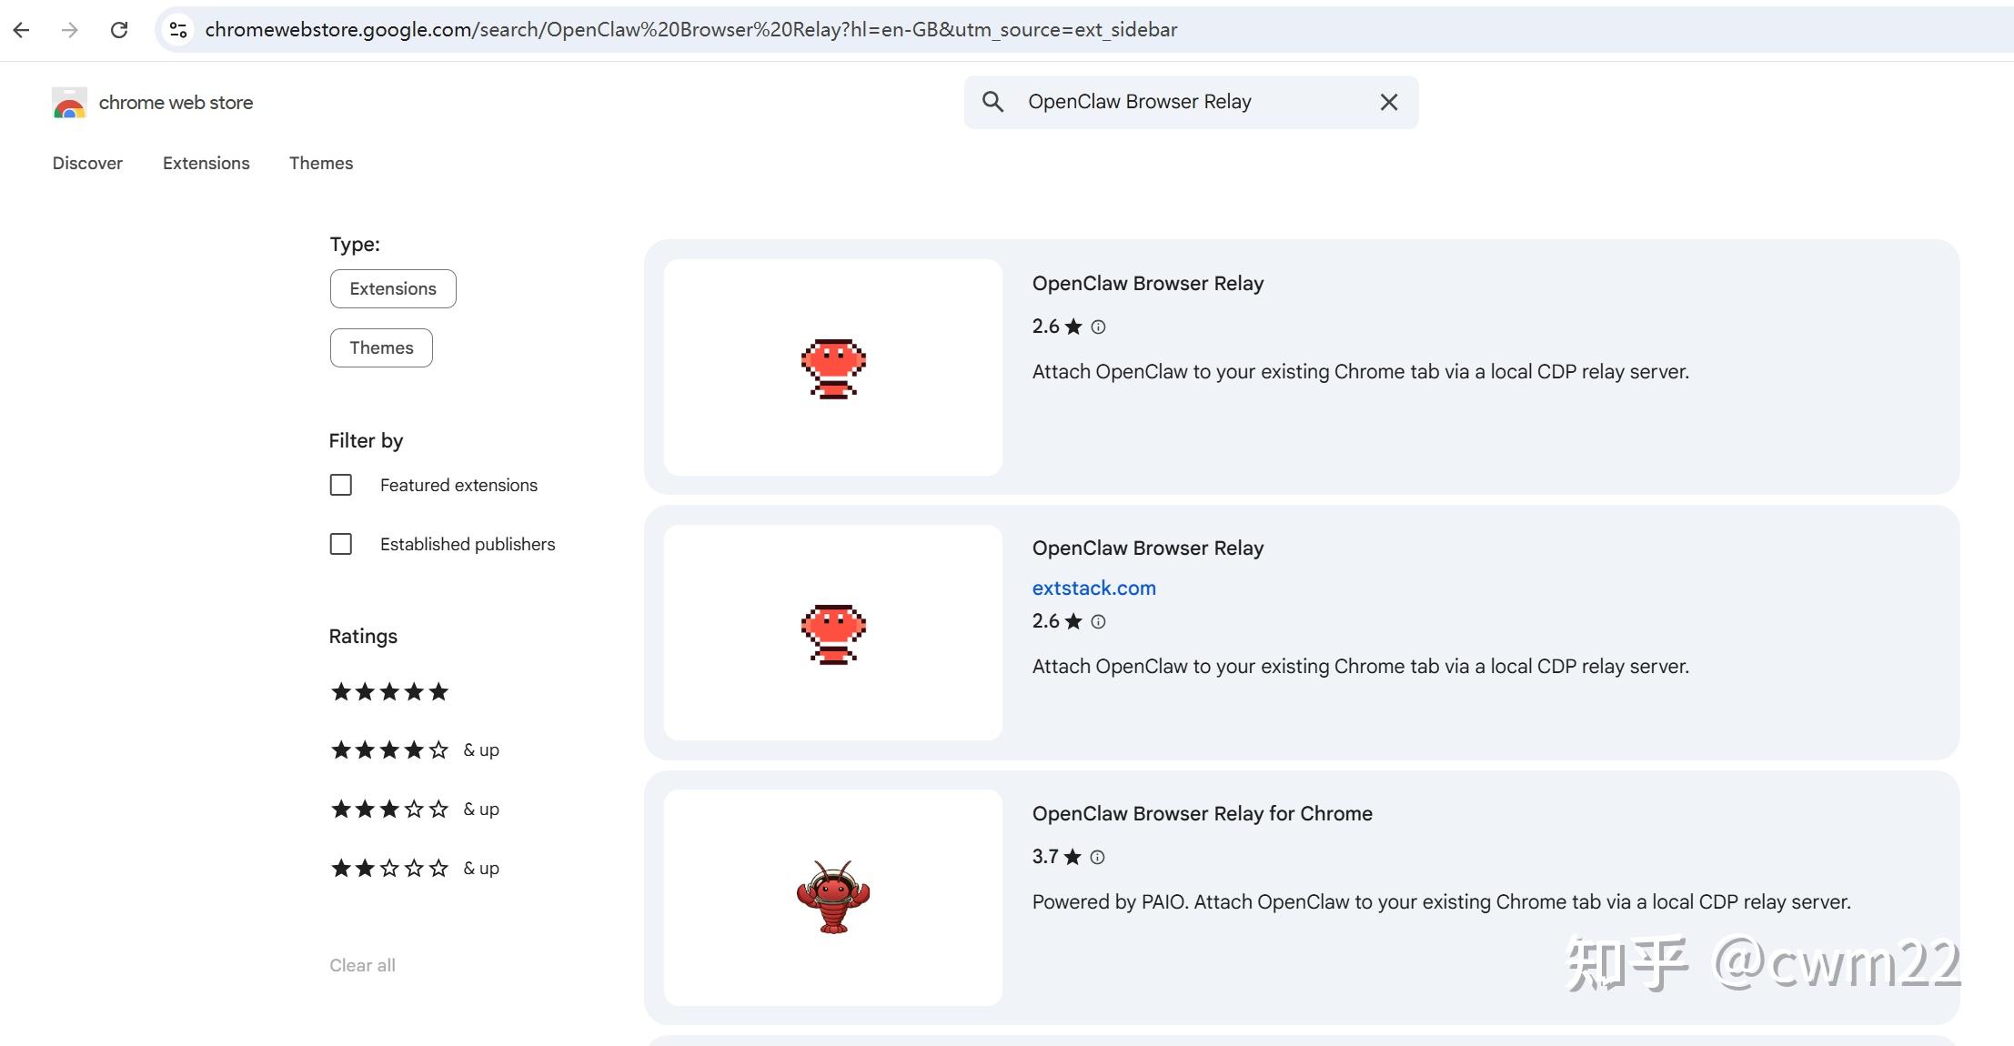Reload the page with refresh icon
Image resolution: width=2014 pixels, height=1046 pixels.
pos(118,30)
